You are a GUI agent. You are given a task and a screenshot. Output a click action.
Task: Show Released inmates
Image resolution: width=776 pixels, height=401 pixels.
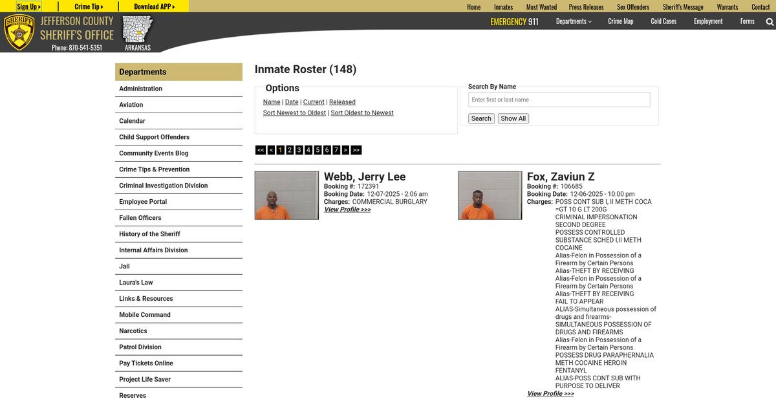point(342,102)
